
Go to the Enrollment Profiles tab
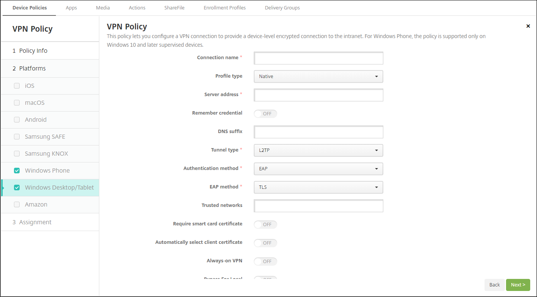click(x=224, y=8)
